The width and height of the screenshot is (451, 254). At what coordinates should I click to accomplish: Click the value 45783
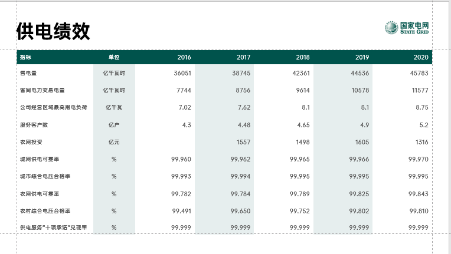419,73
